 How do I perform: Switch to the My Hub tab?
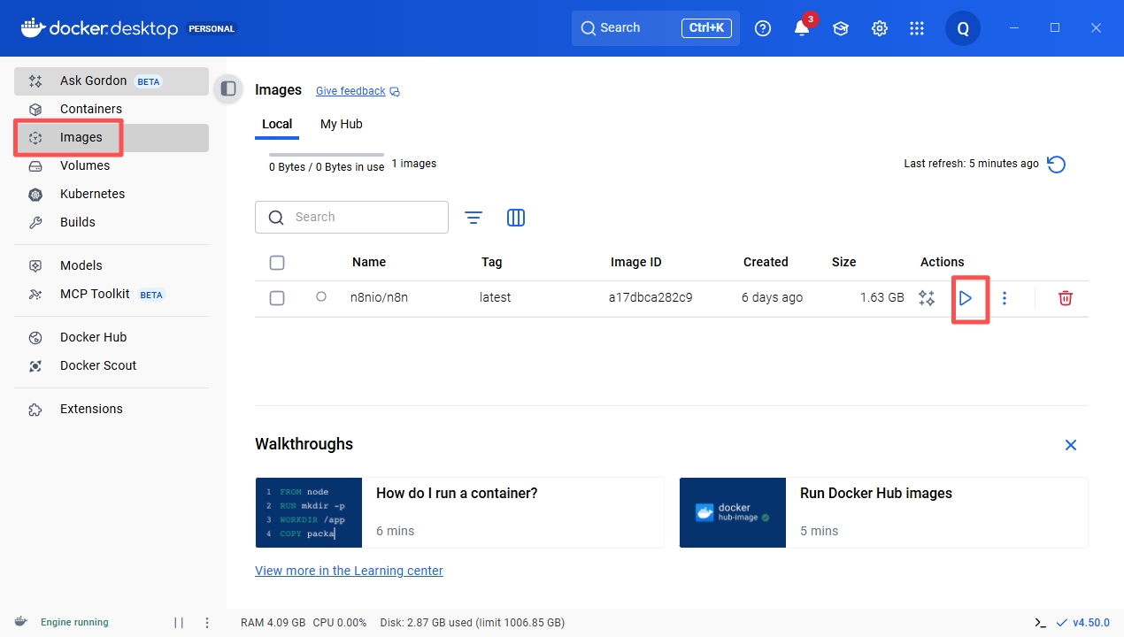[341, 125]
